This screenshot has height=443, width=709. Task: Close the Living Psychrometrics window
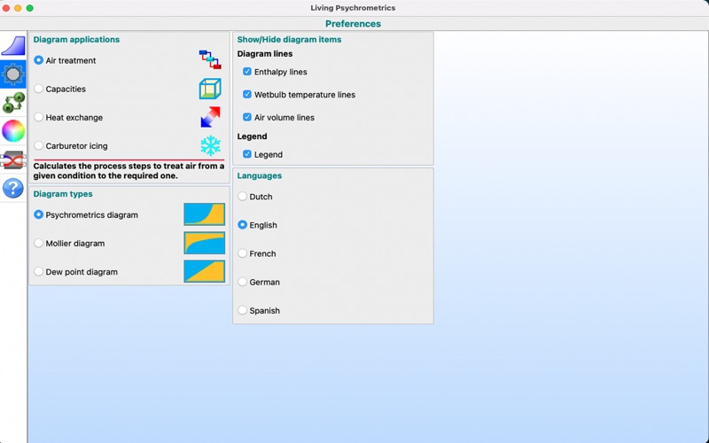6,8
